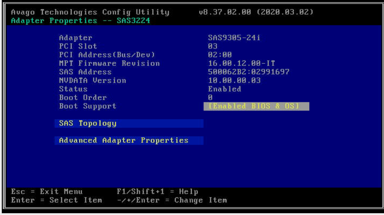384x215 pixels.
Task: Click the NVDATA Version label
Action: pyautogui.click(x=93, y=81)
